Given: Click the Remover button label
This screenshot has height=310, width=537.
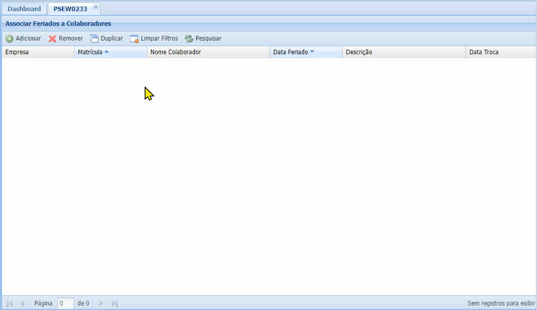Looking at the screenshot, I should [71, 38].
